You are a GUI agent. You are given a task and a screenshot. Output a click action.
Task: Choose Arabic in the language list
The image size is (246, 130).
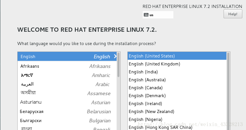coord(67,84)
